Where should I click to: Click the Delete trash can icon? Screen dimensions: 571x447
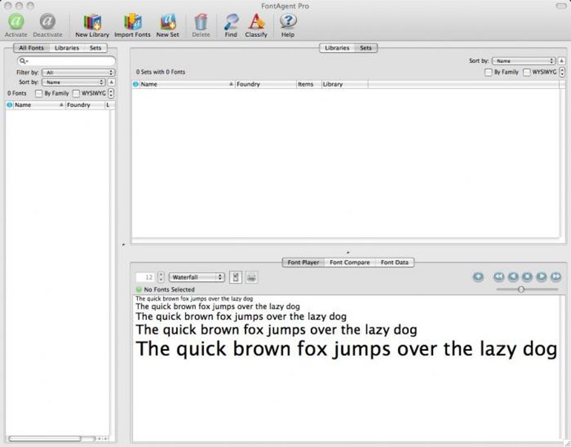point(200,22)
